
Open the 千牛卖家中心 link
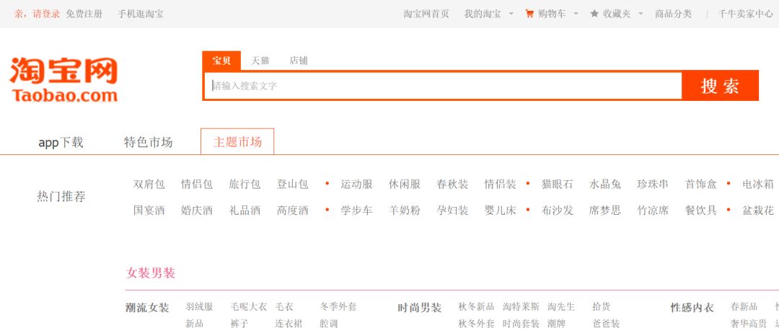point(745,14)
